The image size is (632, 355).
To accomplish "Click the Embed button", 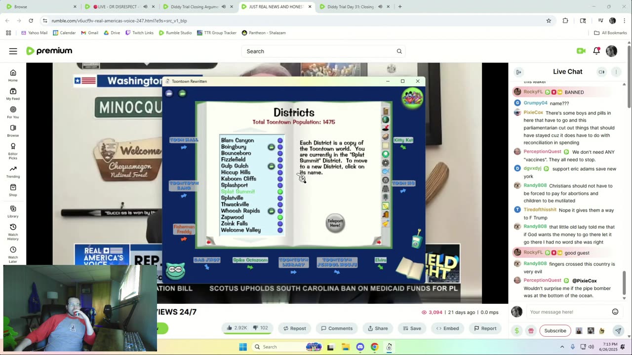I will pyautogui.click(x=447, y=328).
